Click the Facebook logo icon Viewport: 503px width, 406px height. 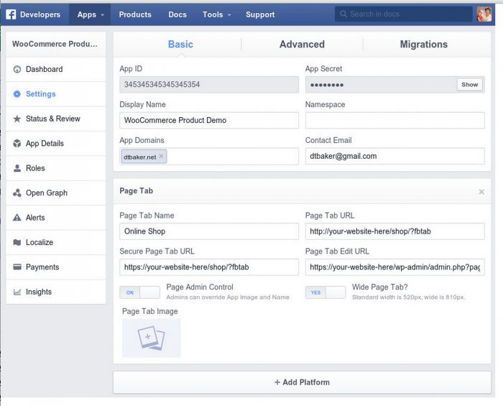tap(11, 14)
